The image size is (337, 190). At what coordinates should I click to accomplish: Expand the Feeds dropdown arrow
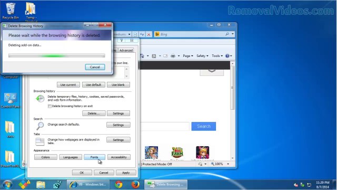[x=160, y=56]
